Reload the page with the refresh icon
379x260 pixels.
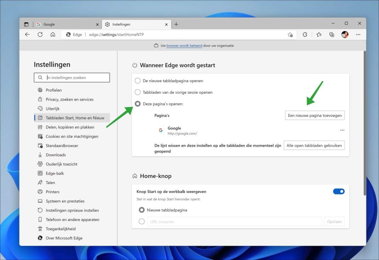[x=40, y=34]
